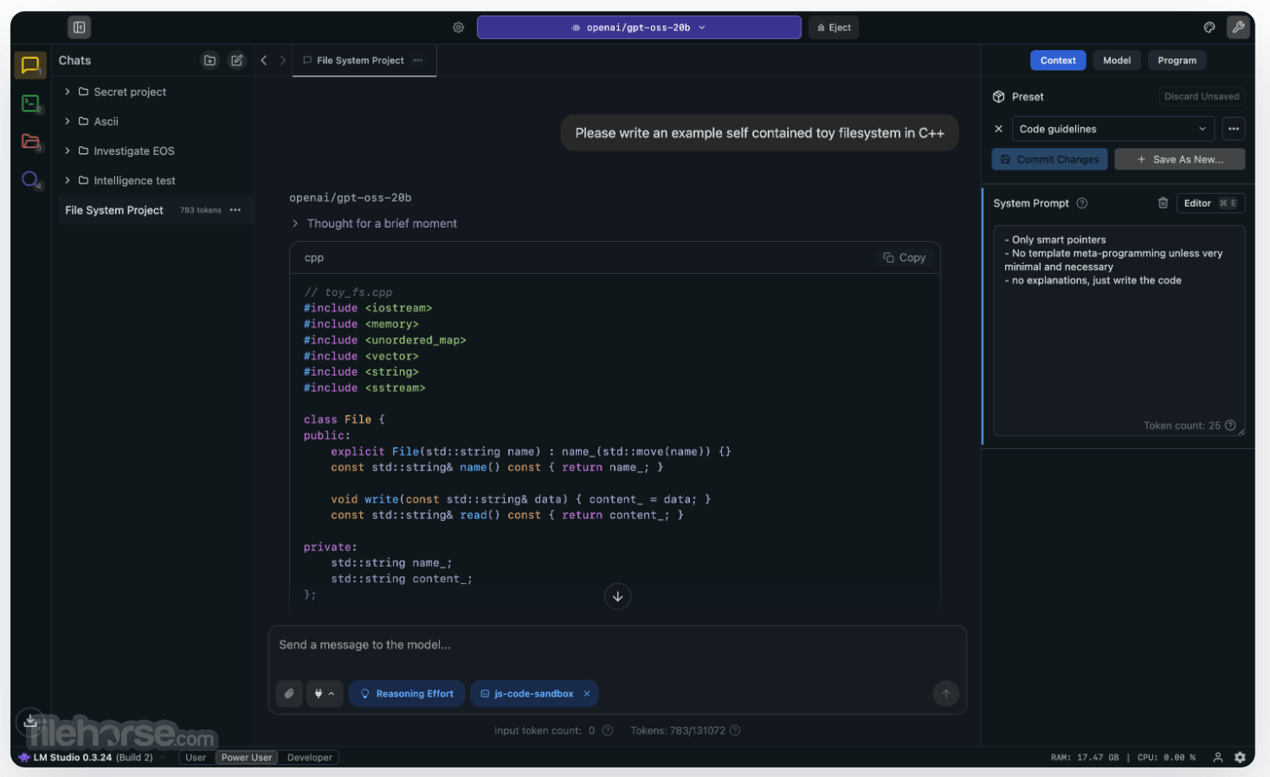Send the message with up arrow
This screenshot has height=777, width=1270.
coord(945,694)
